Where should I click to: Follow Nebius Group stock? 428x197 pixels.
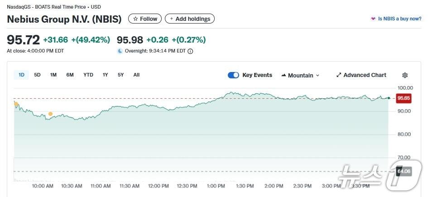145,19
